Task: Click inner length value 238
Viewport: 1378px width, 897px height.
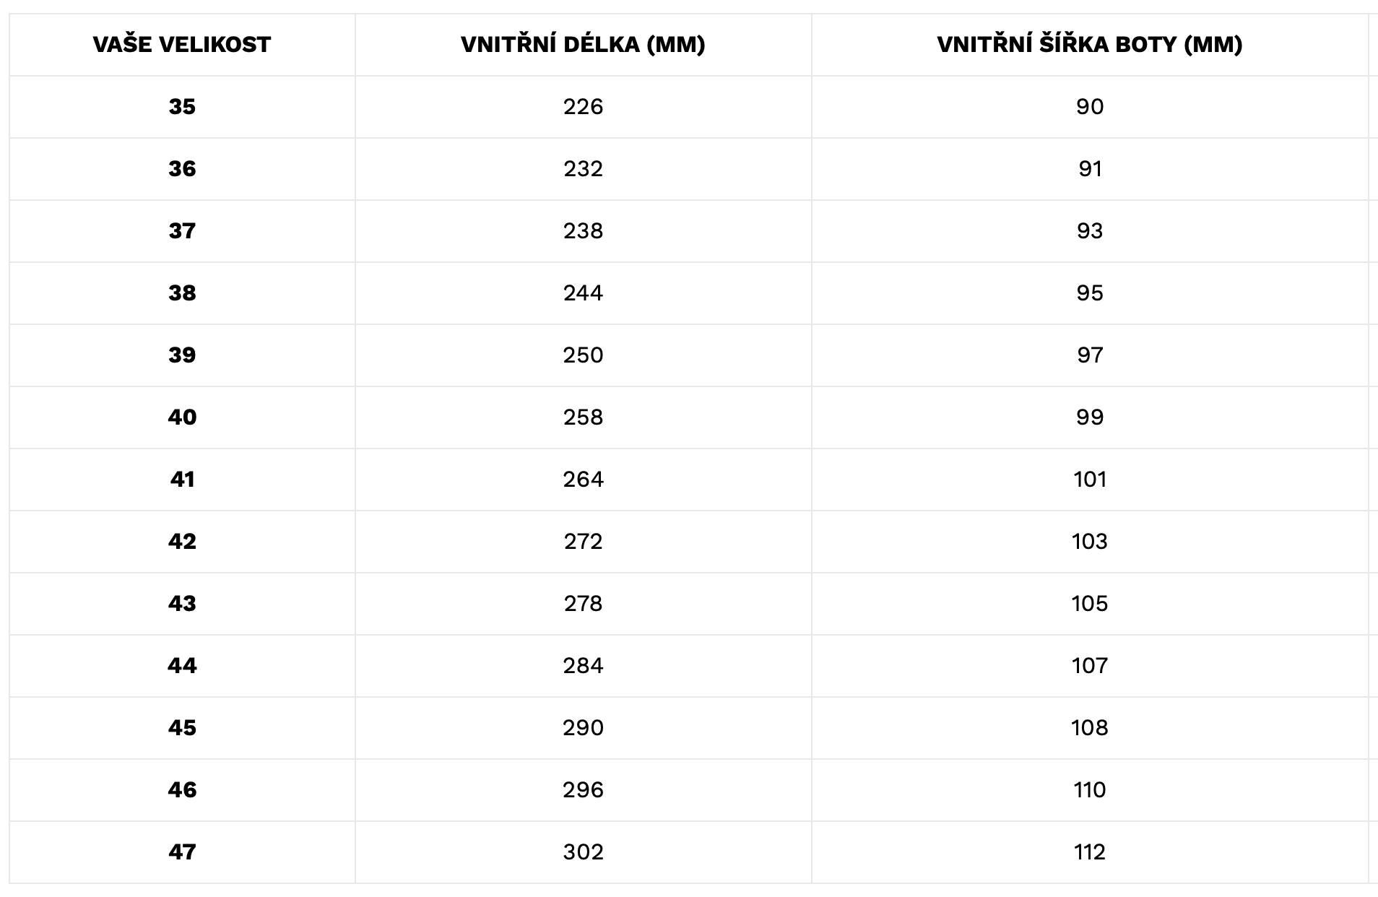Action: tap(583, 231)
